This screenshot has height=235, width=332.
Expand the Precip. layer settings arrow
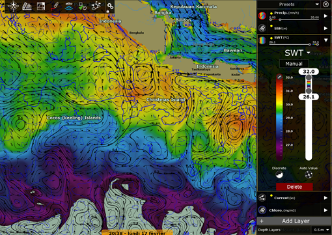click(325, 16)
